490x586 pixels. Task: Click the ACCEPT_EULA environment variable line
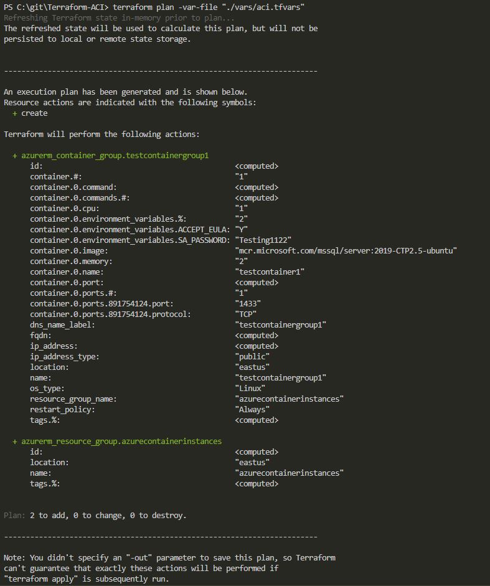click(x=130, y=230)
